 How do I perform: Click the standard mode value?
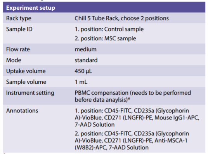click(86, 60)
